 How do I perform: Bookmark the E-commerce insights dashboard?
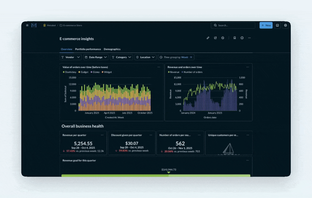(235, 38)
